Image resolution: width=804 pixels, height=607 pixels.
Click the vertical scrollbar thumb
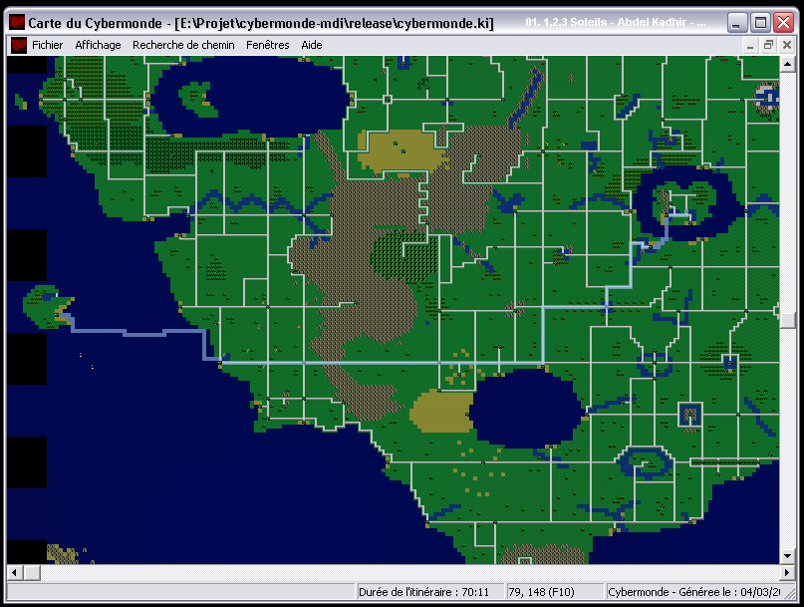(x=788, y=320)
